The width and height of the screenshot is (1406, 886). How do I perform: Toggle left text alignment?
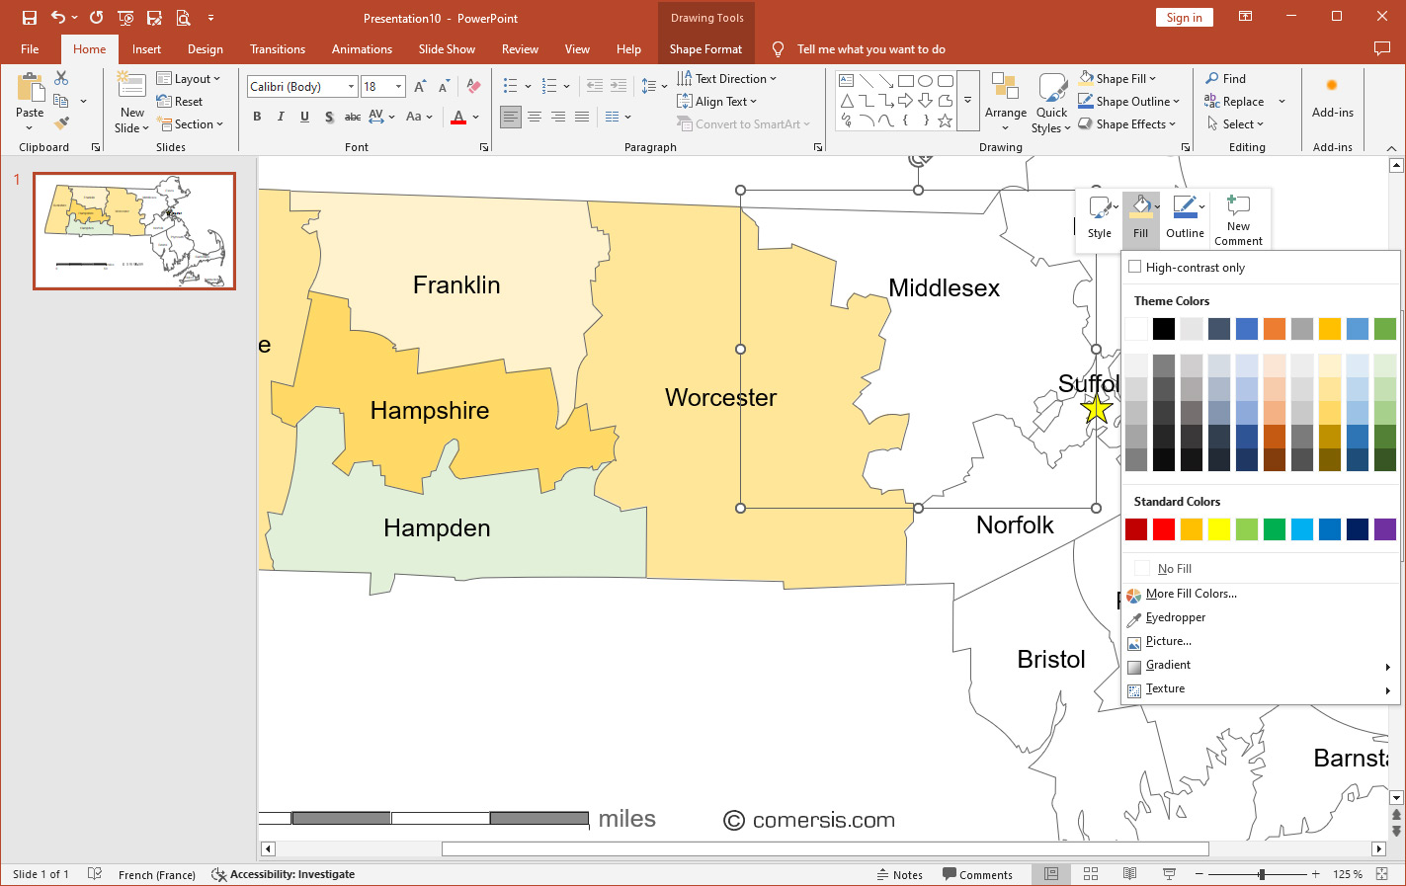511,117
